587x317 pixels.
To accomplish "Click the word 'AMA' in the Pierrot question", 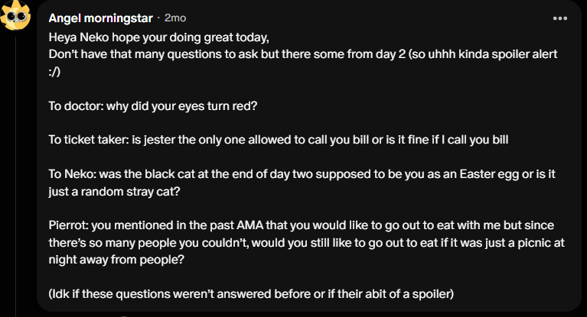I will pos(250,225).
